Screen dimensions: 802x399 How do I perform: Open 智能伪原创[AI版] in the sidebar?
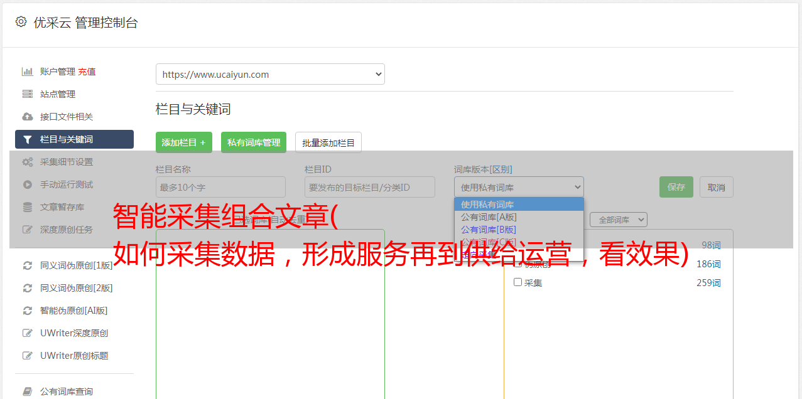(74, 311)
